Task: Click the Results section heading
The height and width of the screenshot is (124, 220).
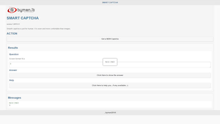Action: pos(13,48)
